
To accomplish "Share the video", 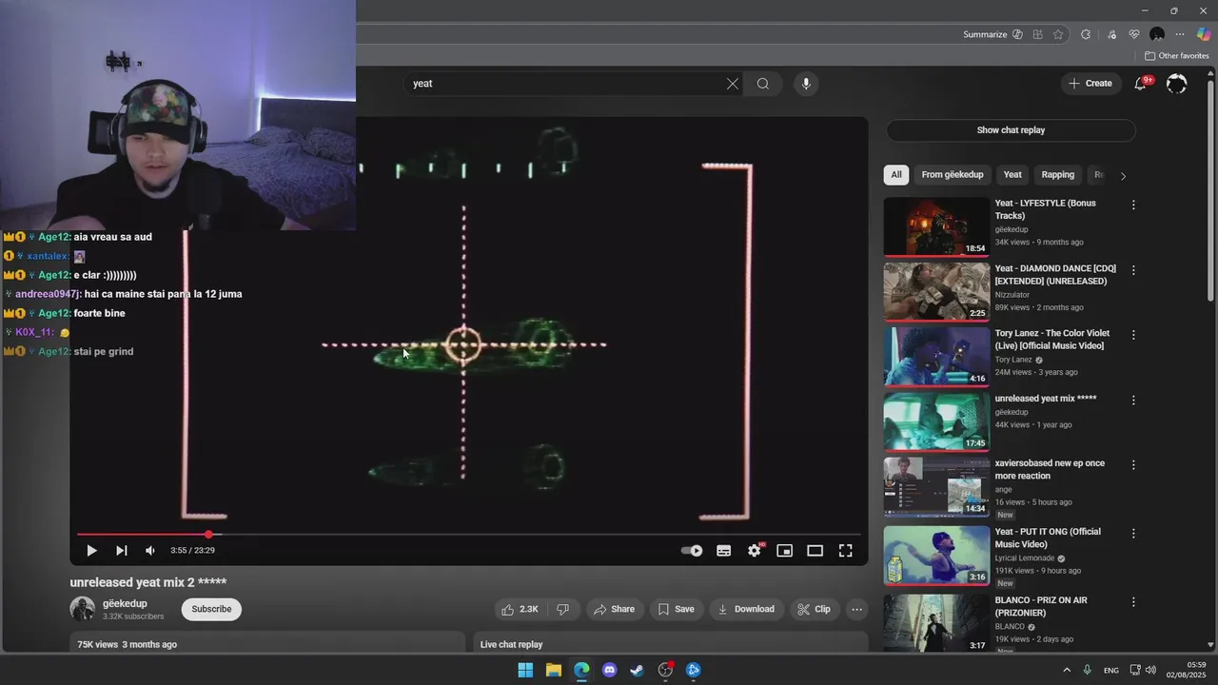I will [x=614, y=609].
